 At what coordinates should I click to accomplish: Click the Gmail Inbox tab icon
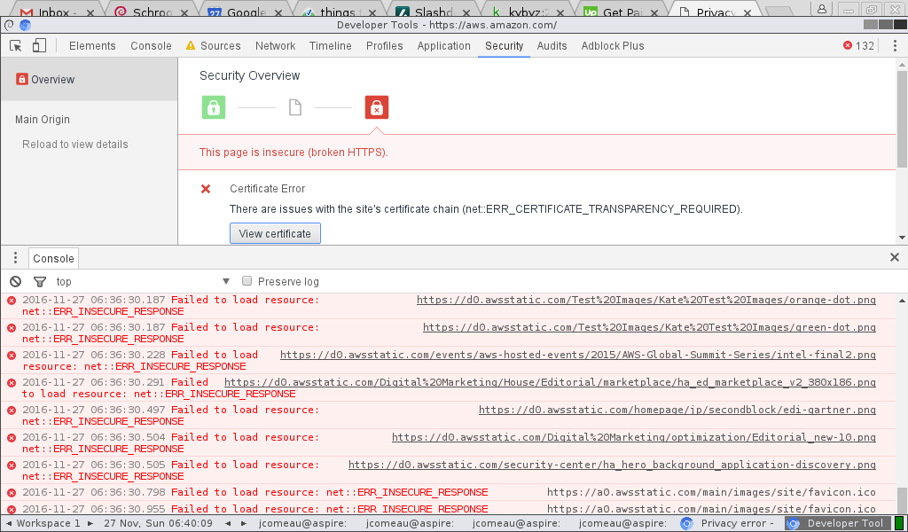pyautogui.click(x=26, y=12)
